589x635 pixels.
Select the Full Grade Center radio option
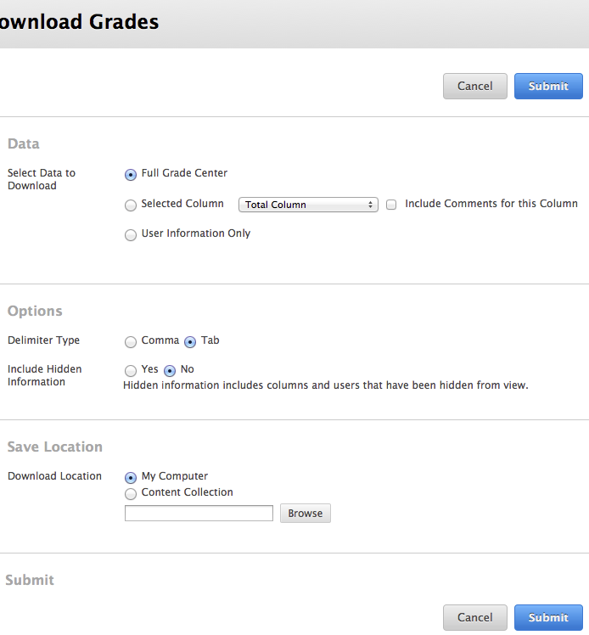tap(131, 175)
